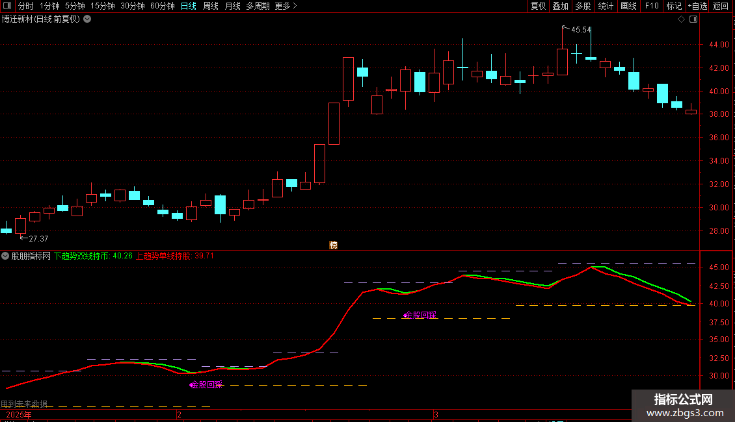The image size is (735, 422).
Task: Toggle the right side panel icon
Action: coord(693,19)
